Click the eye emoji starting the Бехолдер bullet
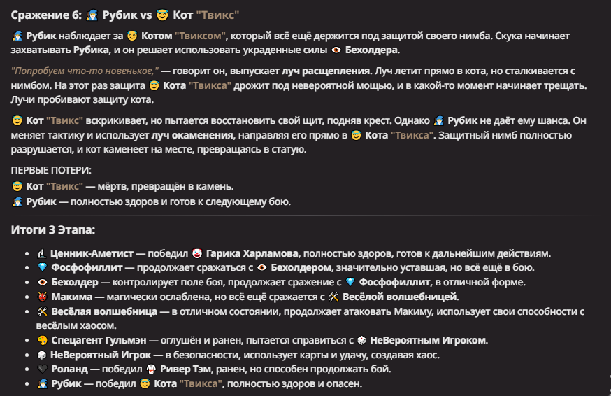 pyautogui.click(x=42, y=282)
